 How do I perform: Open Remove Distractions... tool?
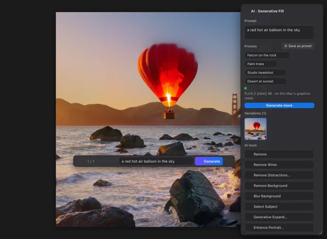point(279,175)
